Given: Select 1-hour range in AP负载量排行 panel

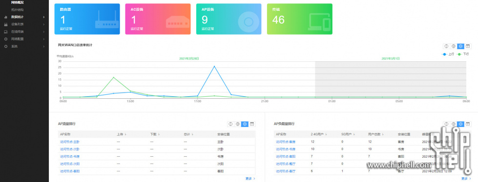Looking at the screenshot, I should [x=446, y=124].
